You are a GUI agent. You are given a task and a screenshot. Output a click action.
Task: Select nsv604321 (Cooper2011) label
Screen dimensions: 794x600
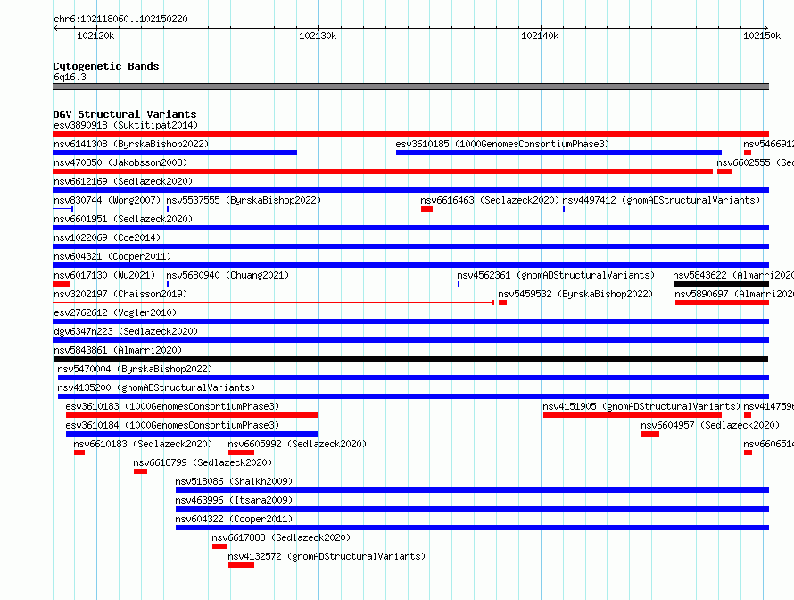coord(112,256)
